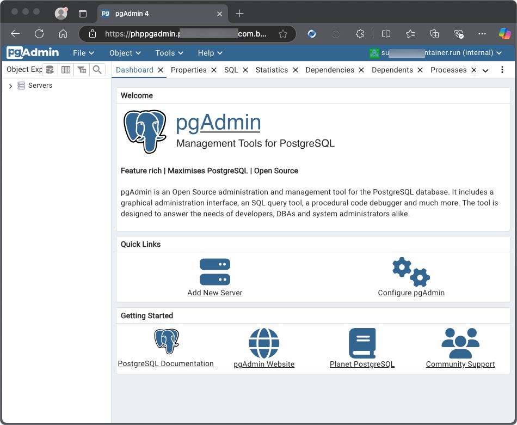Expand the Servers tree node
This screenshot has width=517, height=425.
click(x=10, y=86)
